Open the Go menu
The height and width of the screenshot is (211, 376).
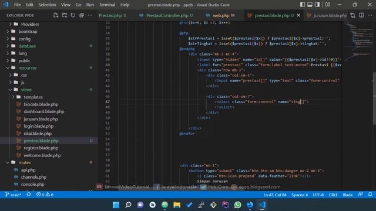[x=78, y=5]
